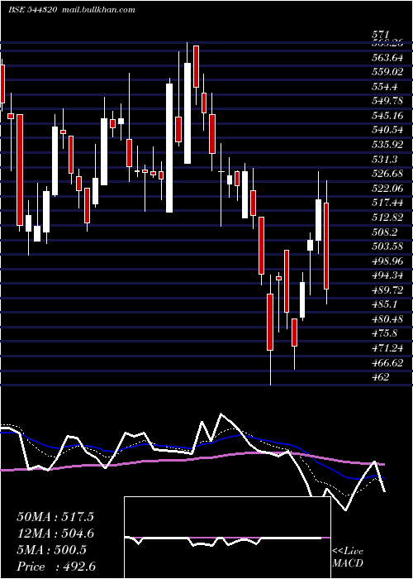Screen dimensions: 413x579
Task: Click the 535.92 price axis label
Action: click(x=387, y=145)
